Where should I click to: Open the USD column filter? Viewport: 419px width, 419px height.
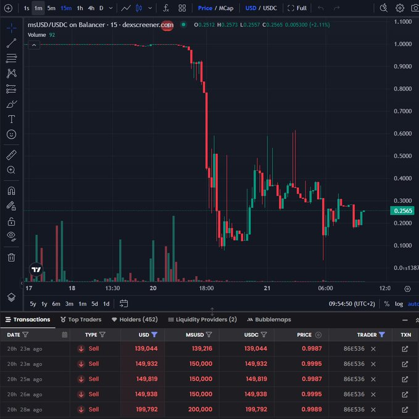[154, 335]
